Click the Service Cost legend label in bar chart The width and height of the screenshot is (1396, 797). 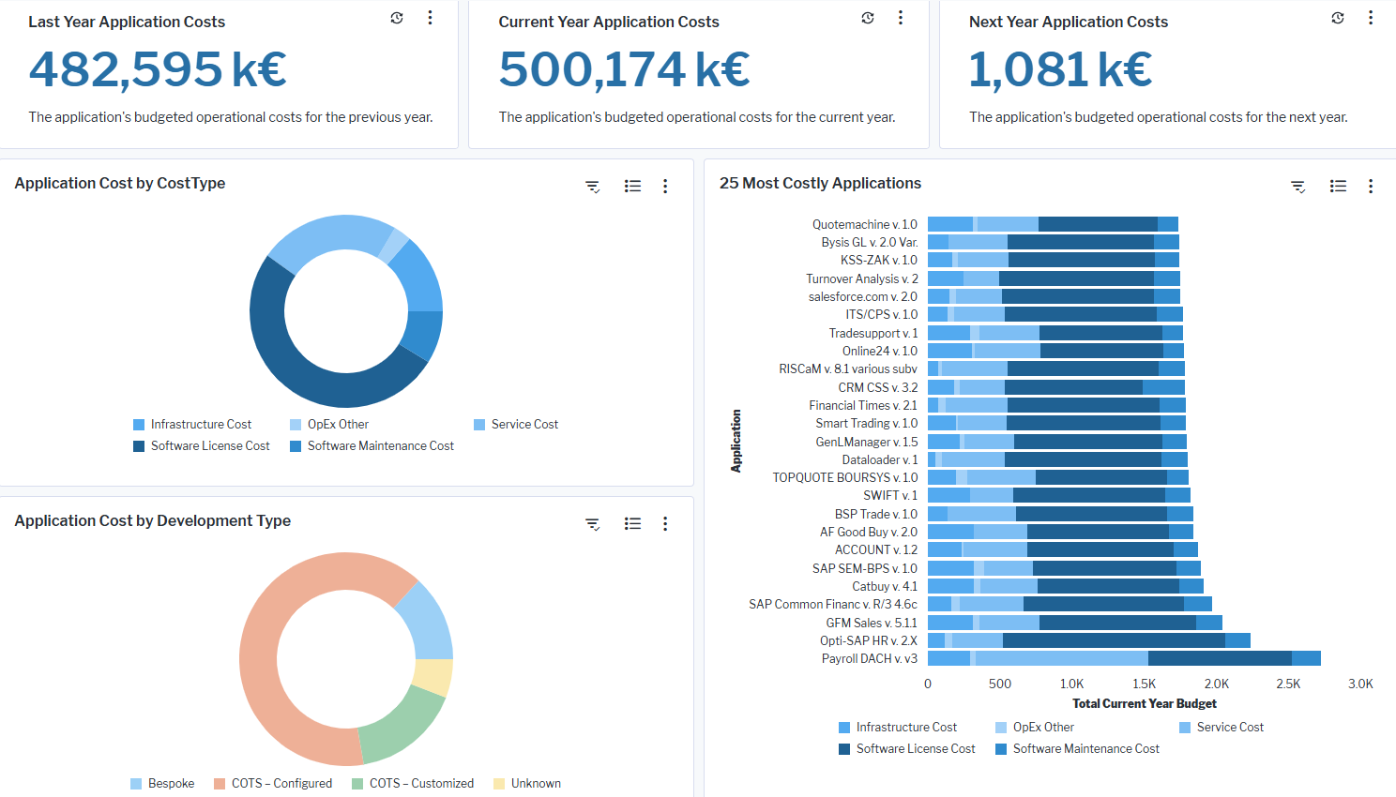1230,728
